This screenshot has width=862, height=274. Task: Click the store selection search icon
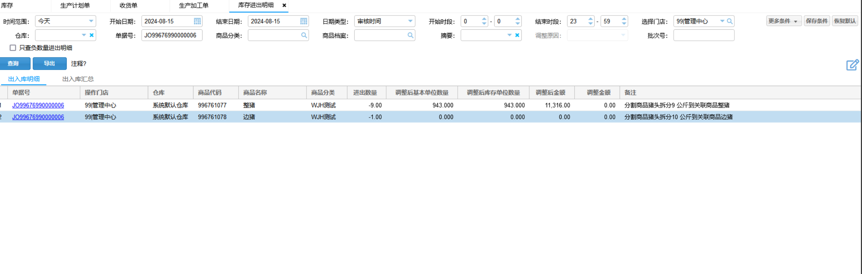(730, 21)
